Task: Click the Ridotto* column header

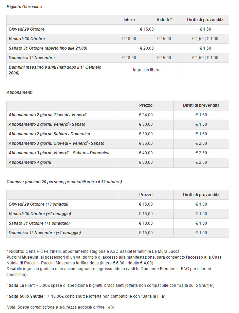Action: pyautogui.click(x=164, y=20)
